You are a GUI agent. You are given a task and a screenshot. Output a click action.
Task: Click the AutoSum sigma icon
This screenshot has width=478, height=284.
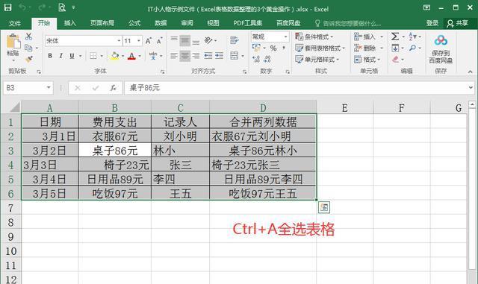click(x=395, y=37)
